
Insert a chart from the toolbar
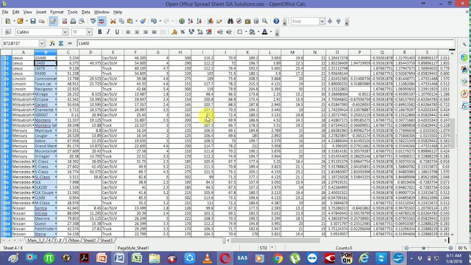click(x=210, y=21)
